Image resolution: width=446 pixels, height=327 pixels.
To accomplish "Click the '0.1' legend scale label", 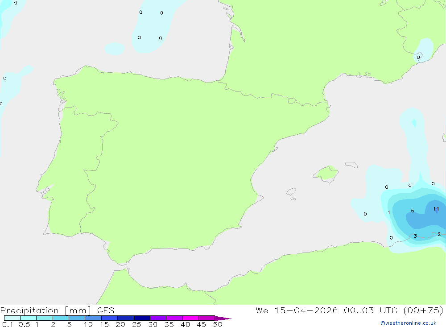I will [8, 324].
